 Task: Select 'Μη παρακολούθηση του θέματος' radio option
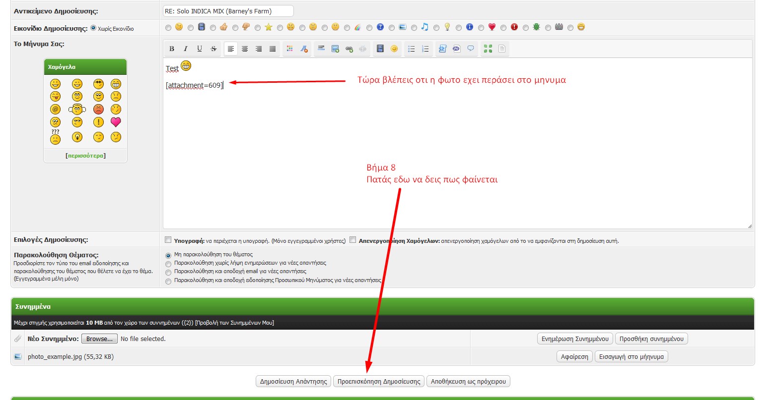[168, 255]
